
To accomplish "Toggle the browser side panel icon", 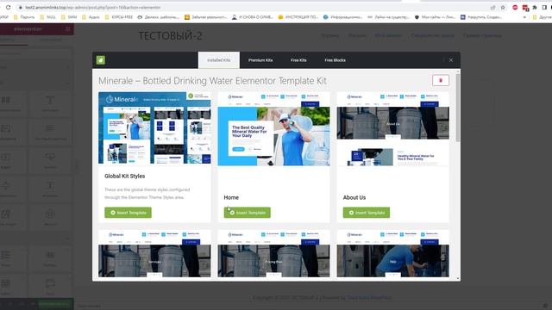I will 544,8.
